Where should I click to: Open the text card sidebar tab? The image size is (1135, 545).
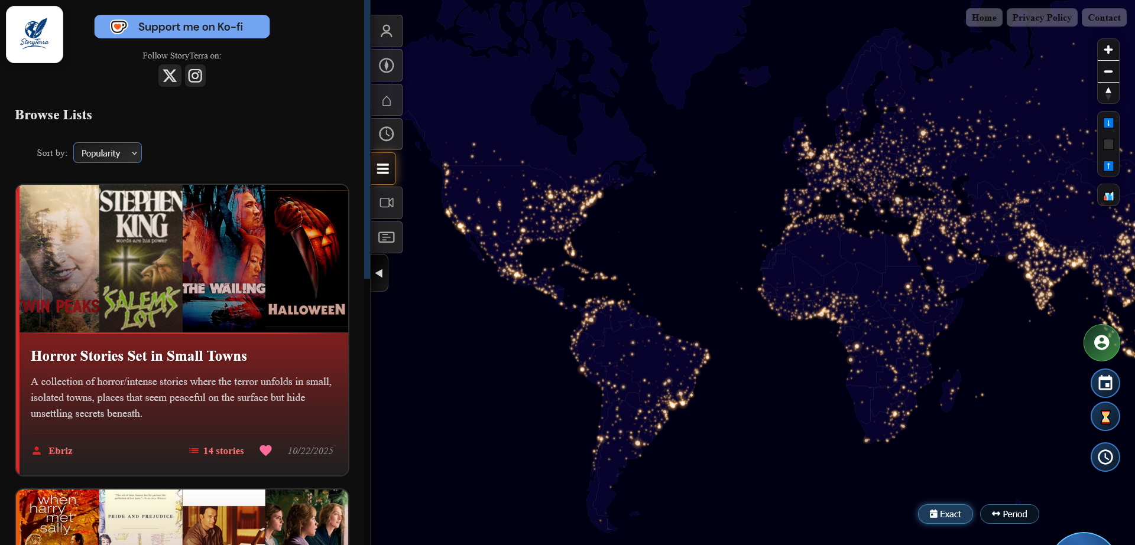coord(387,237)
